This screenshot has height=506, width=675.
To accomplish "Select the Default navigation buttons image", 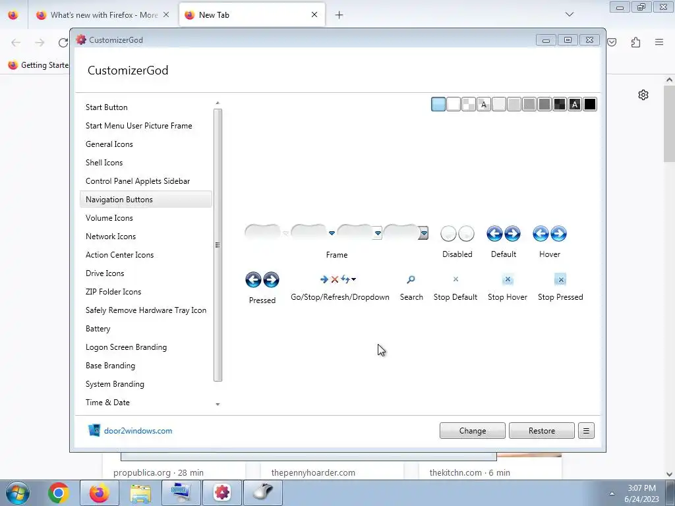I will tap(503, 234).
